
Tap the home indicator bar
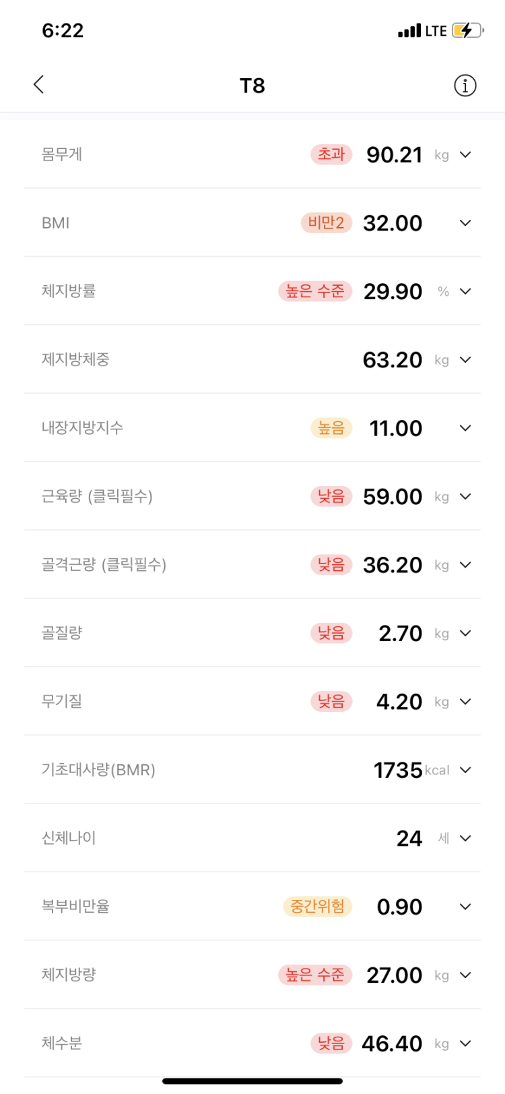point(252,1081)
